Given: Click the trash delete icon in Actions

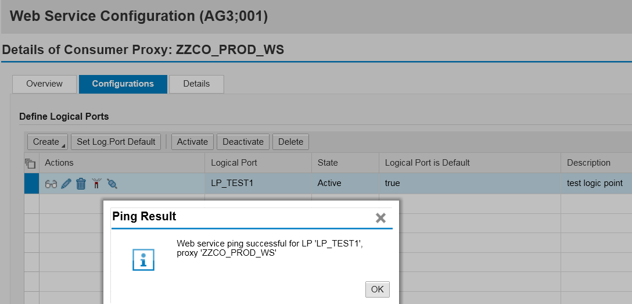Looking at the screenshot, I should [x=81, y=184].
